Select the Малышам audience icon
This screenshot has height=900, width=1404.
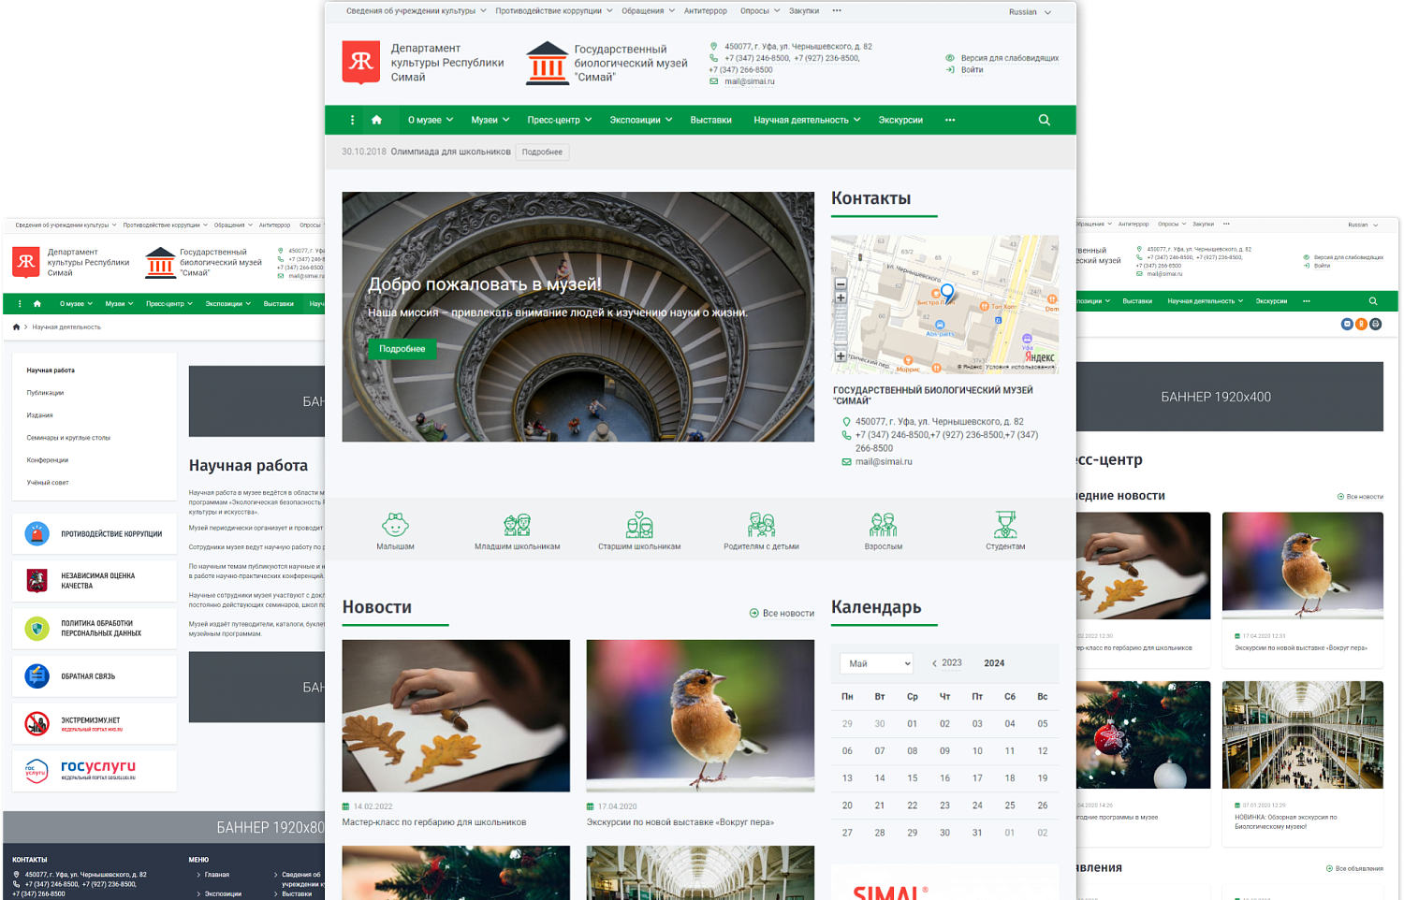(x=395, y=525)
